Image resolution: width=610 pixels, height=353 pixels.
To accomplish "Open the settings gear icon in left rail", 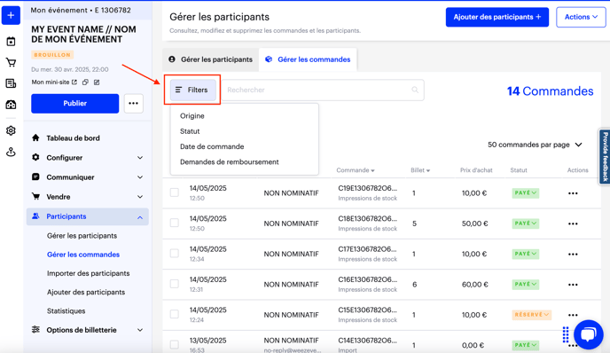I will click(x=11, y=130).
